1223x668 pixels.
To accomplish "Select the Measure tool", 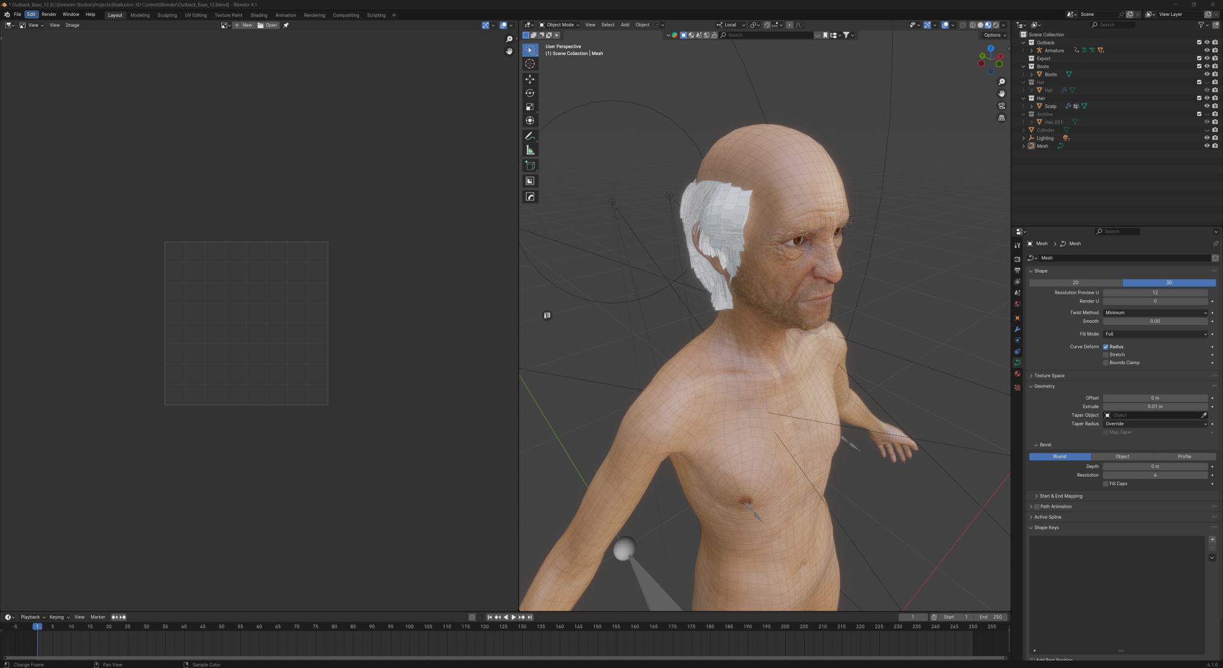I will pos(530,150).
